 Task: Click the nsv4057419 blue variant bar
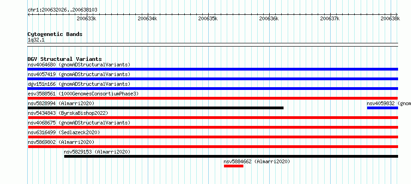(x=212, y=79)
